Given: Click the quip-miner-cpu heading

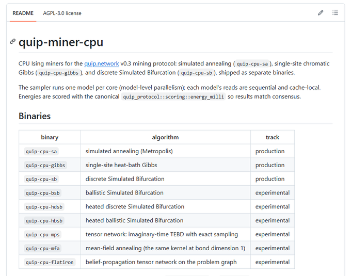Looking at the screenshot, I should pyautogui.click(x=61, y=42).
